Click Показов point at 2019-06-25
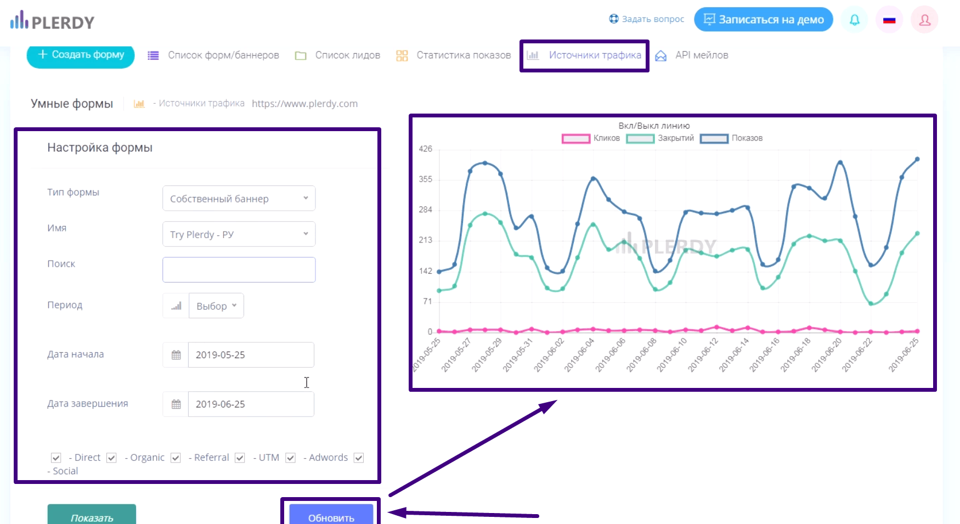960x524 pixels. [917, 159]
